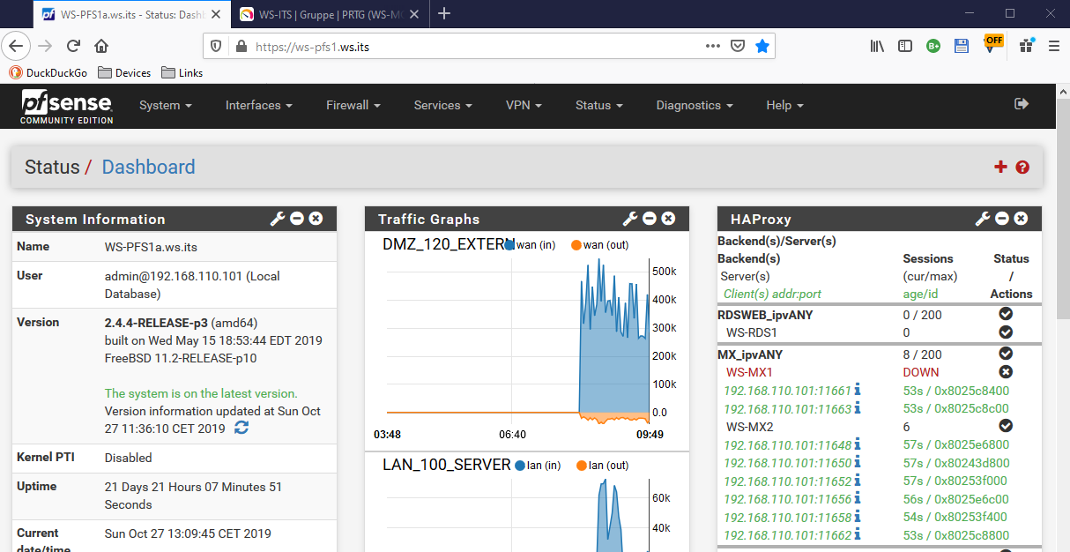
Task: Collapse the HAProxy widget
Action: 1002,219
